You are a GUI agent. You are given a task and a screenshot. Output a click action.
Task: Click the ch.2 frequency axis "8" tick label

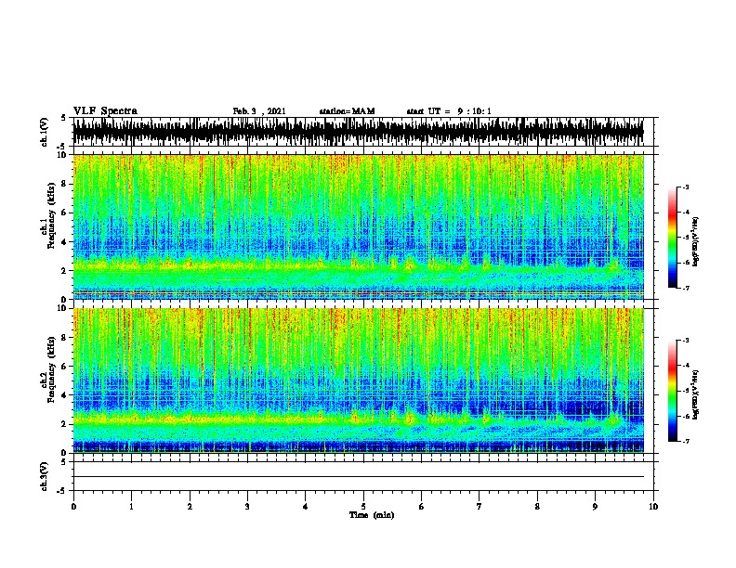[64, 337]
